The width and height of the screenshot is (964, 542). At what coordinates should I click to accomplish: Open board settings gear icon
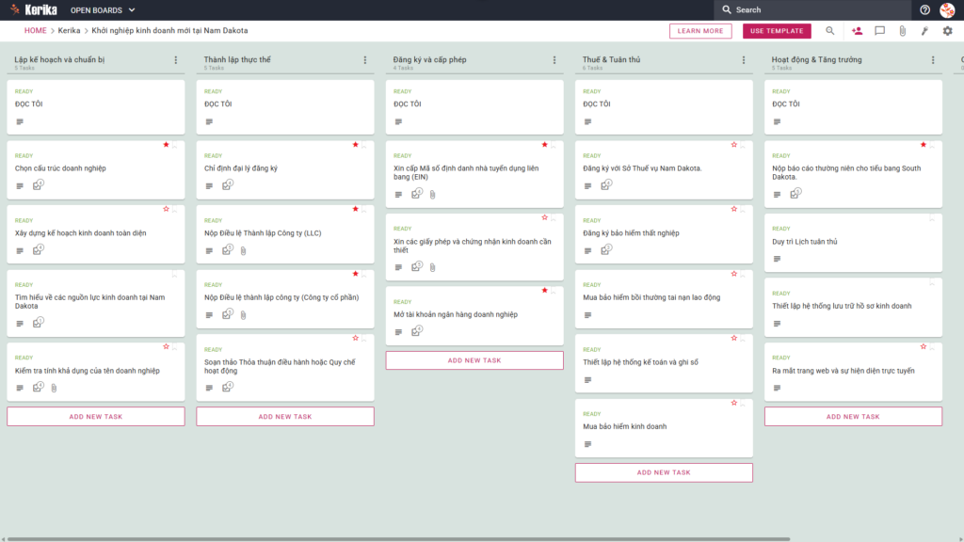point(947,31)
